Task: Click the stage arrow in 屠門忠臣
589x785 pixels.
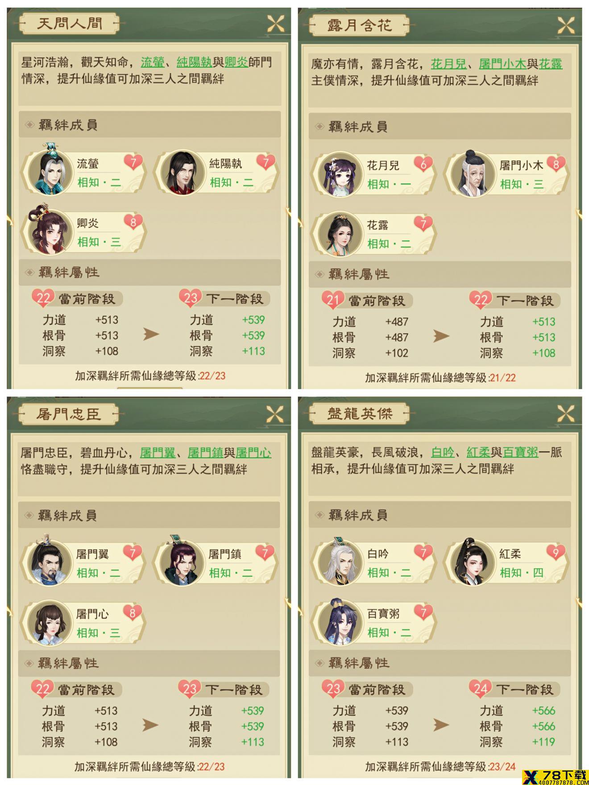Action: tap(150, 725)
